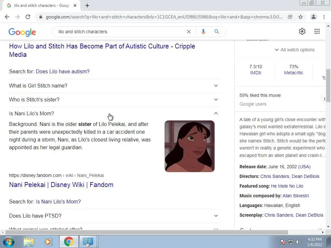Open Google quick settings gear
Viewport: 331px width, 248px height.
(302, 31)
